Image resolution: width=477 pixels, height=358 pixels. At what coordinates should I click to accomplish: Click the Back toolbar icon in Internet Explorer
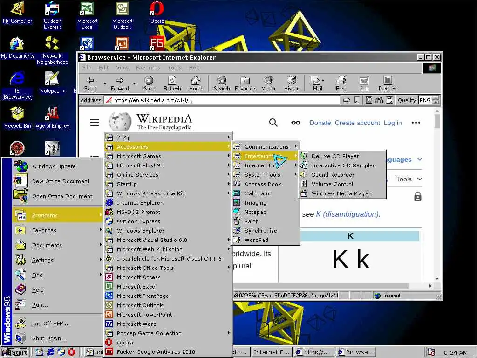(x=90, y=84)
